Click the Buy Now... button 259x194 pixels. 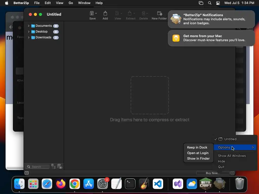(x=213, y=173)
